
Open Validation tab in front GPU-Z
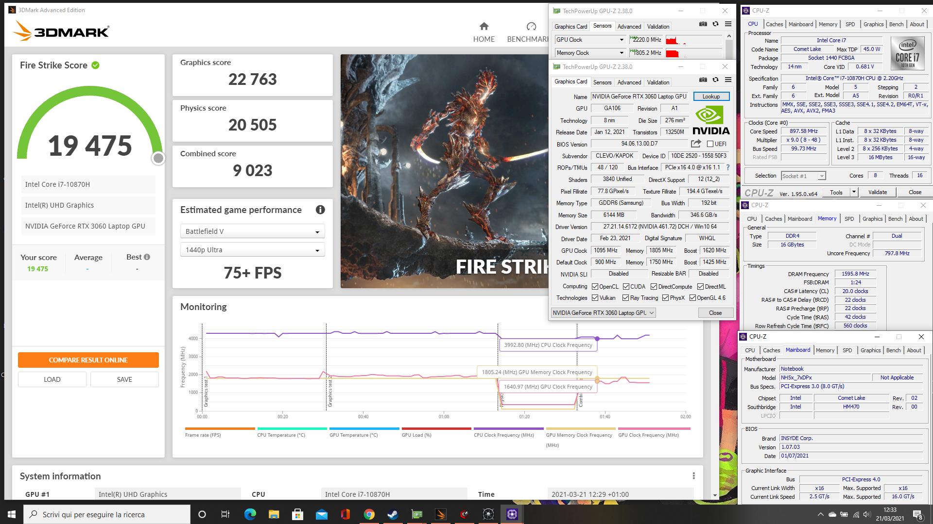coord(658,82)
